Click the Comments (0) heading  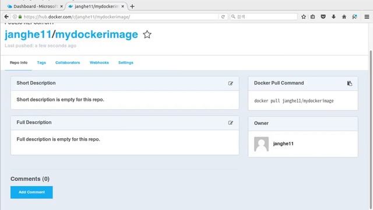(30, 179)
